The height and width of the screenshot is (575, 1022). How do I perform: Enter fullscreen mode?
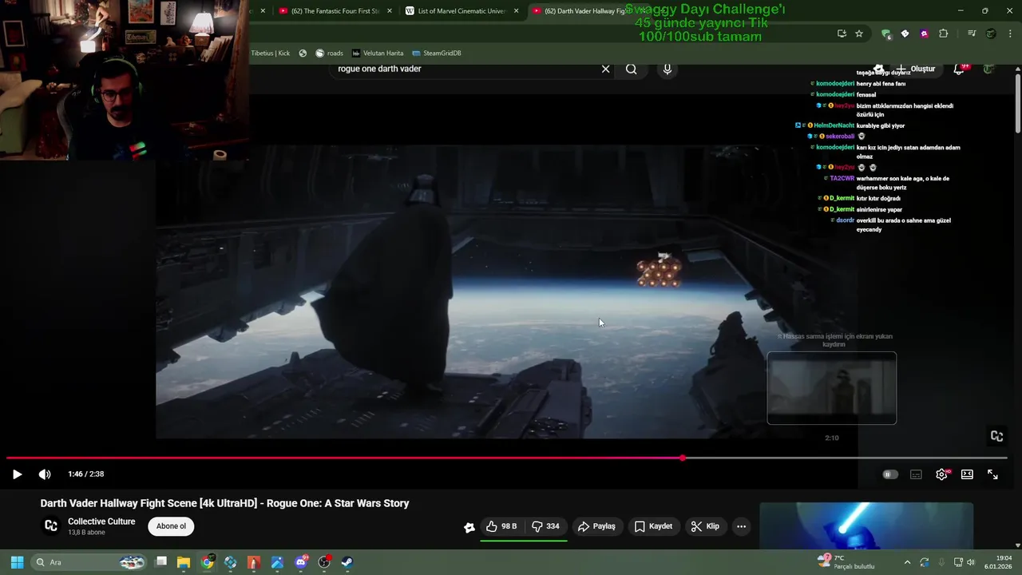pos(992,474)
